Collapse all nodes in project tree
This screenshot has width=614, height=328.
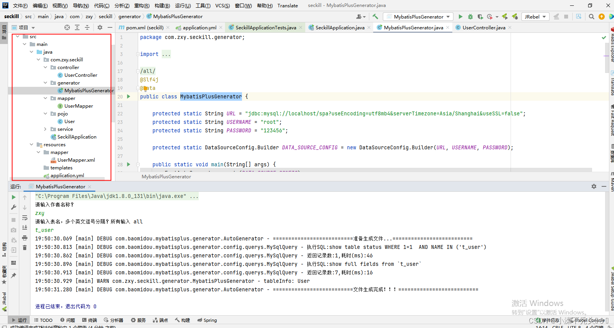pos(87,27)
